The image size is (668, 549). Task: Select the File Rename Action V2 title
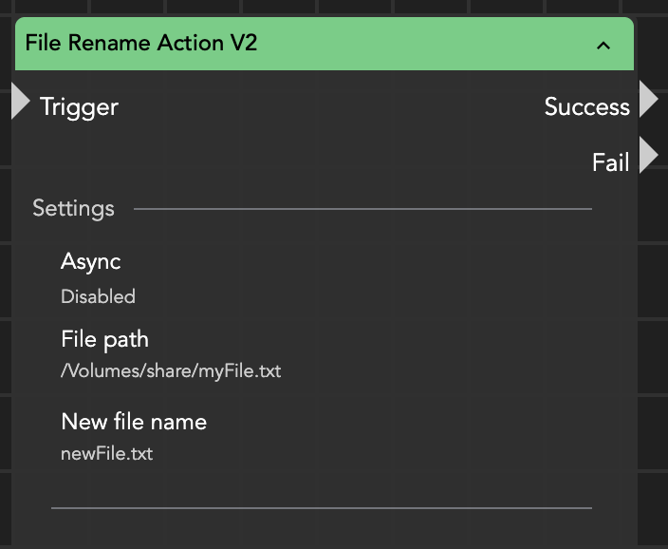tap(141, 44)
